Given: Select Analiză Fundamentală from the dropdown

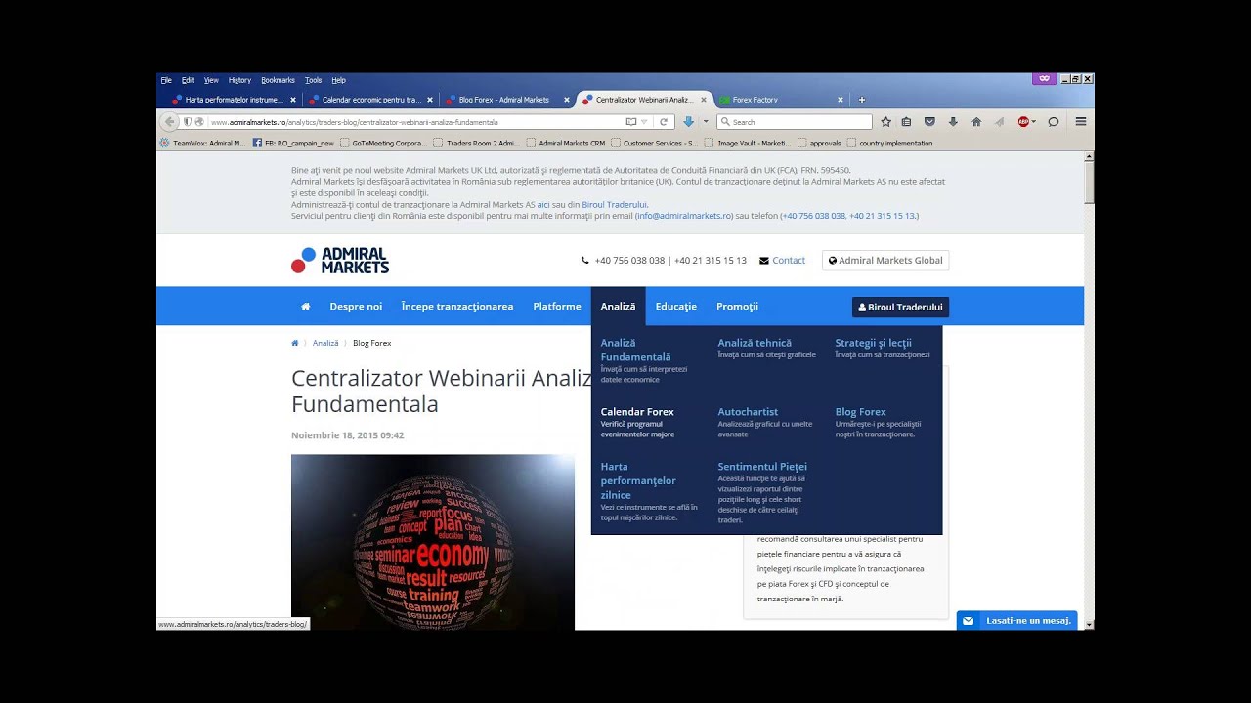Looking at the screenshot, I should point(635,350).
